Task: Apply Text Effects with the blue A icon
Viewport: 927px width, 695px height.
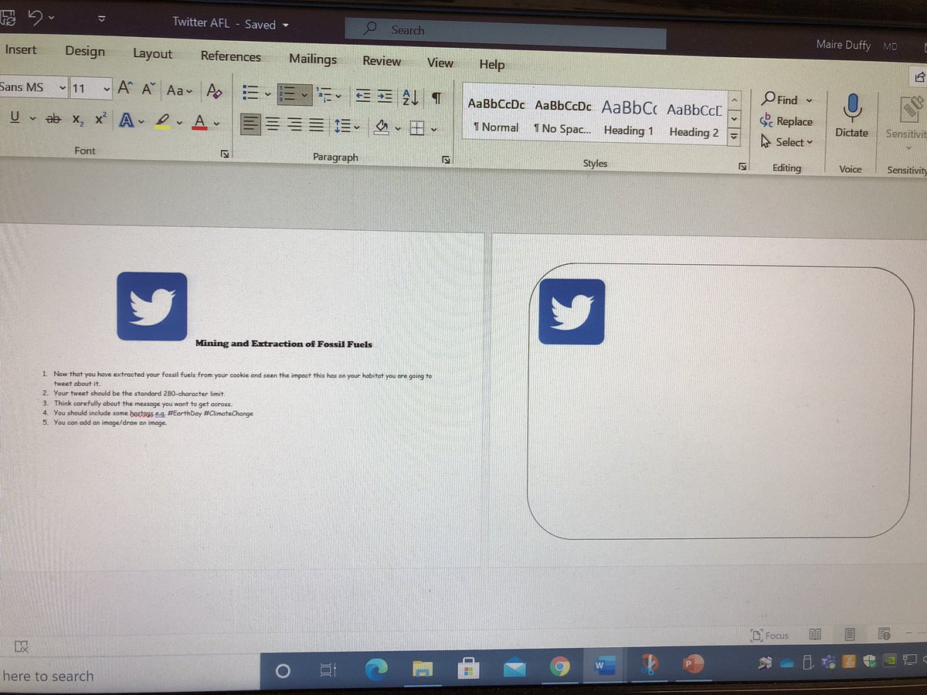Action: pyautogui.click(x=126, y=120)
